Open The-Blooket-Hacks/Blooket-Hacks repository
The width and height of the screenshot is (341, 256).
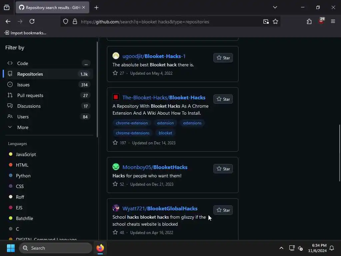click(x=164, y=98)
